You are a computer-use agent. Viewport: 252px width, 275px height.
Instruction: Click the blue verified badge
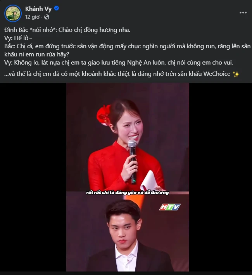(57, 8)
